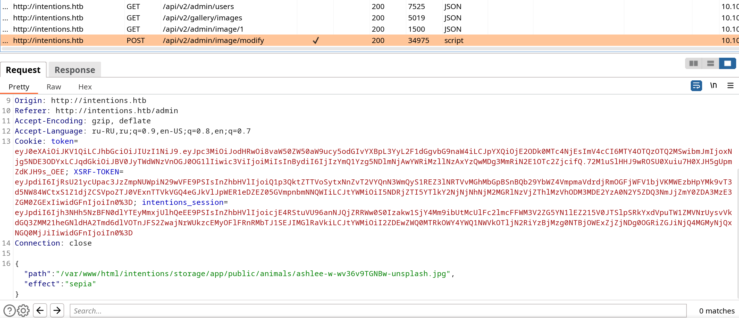Screen dimensions: 739x318
Task: Open the editor hamburger options menu
Action: (730, 85)
